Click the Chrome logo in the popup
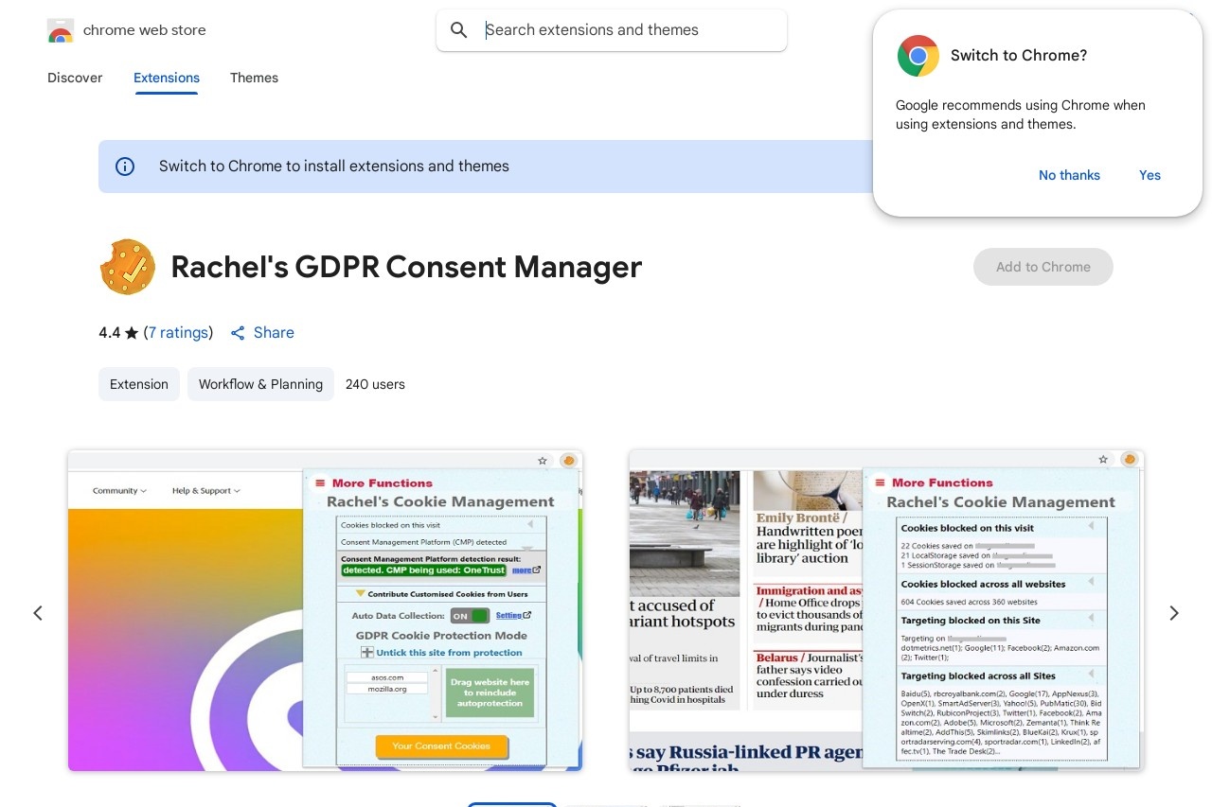 click(918, 56)
